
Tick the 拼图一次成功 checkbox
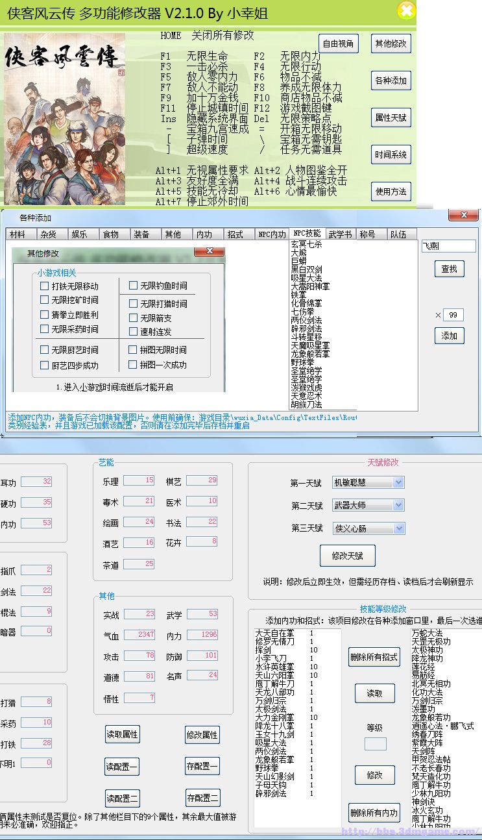point(134,365)
